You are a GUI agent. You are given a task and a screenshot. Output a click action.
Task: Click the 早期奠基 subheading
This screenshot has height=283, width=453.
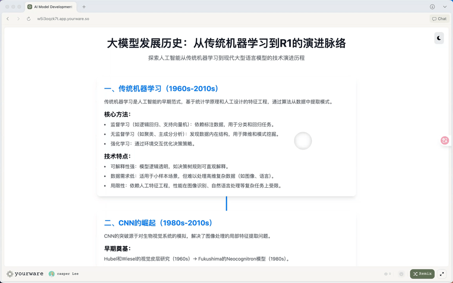click(x=117, y=249)
